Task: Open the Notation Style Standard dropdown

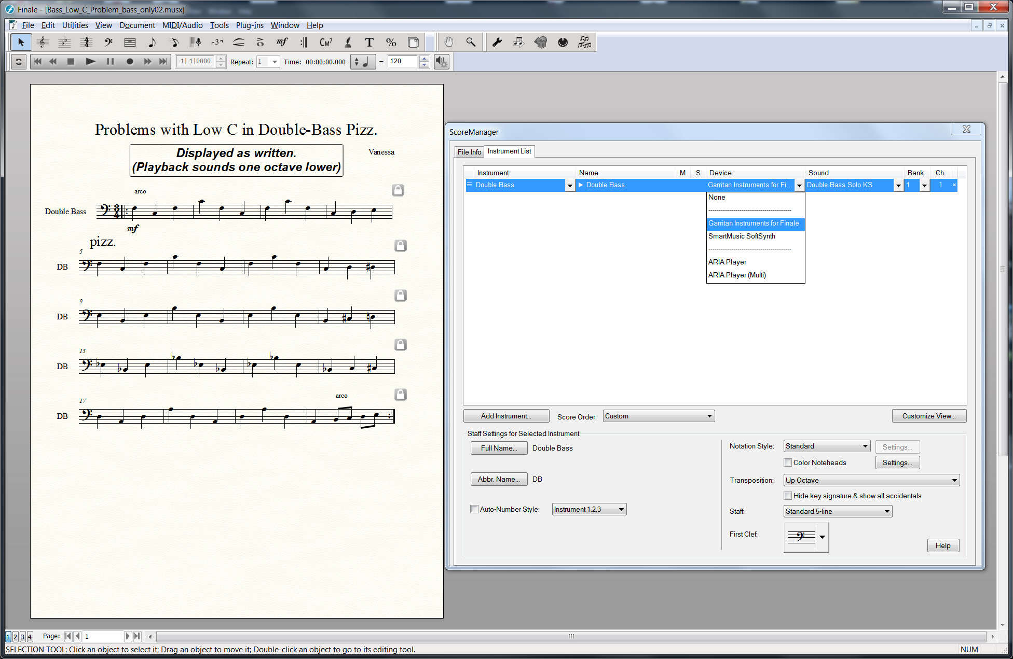Action: tap(827, 446)
